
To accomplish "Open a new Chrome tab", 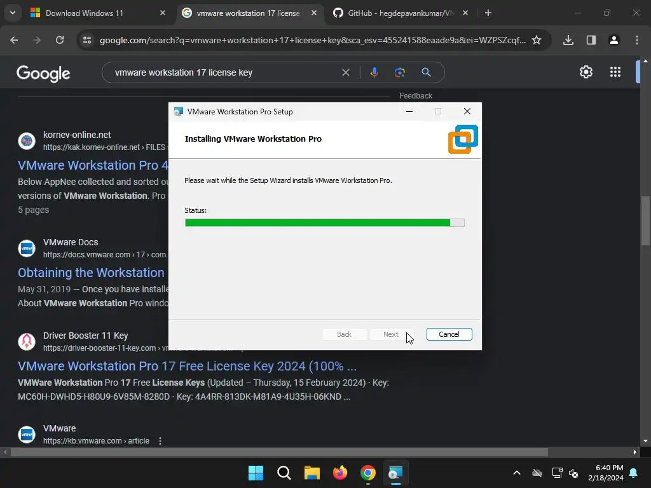I will point(488,13).
